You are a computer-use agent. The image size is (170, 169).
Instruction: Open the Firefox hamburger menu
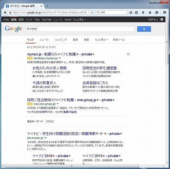coord(164,12)
